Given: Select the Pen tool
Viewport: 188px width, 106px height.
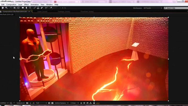Looking at the screenshot, I should (26, 8).
